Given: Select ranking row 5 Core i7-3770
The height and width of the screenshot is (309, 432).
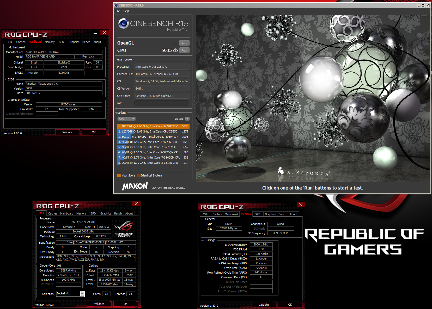Looking at the screenshot, I should (x=154, y=147).
